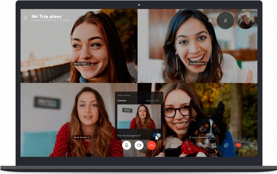Expand the Lucy Holcomb name chevron
Screen dimensions: 277x174
click(208, 138)
